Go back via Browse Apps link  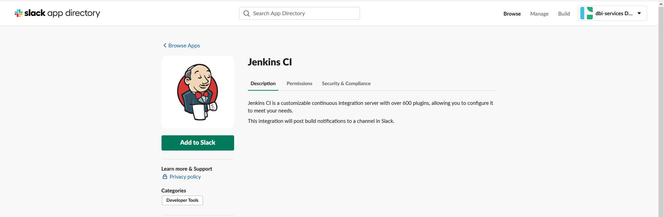click(x=182, y=46)
